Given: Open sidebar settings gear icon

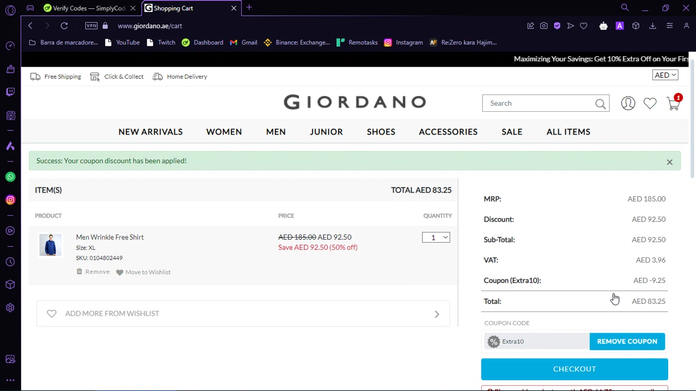Looking at the screenshot, I should pos(10,308).
